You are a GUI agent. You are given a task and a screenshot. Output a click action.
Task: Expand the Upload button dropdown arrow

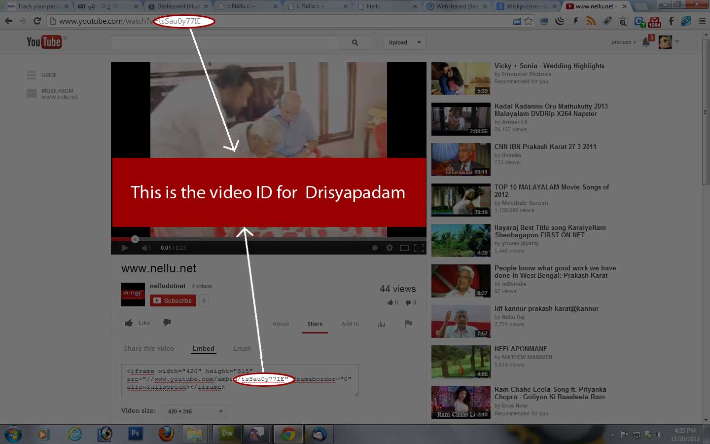419,42
